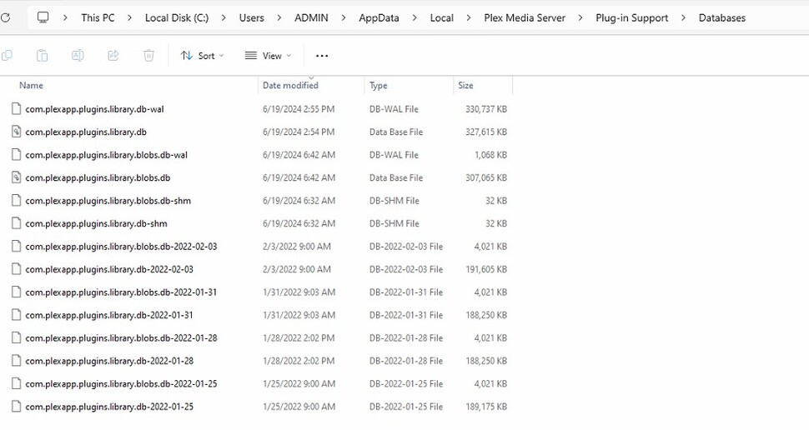The width and height of the screenshot is (809, 430).
Task: Click the Share toolbar icon
Action: pos(113,56)
